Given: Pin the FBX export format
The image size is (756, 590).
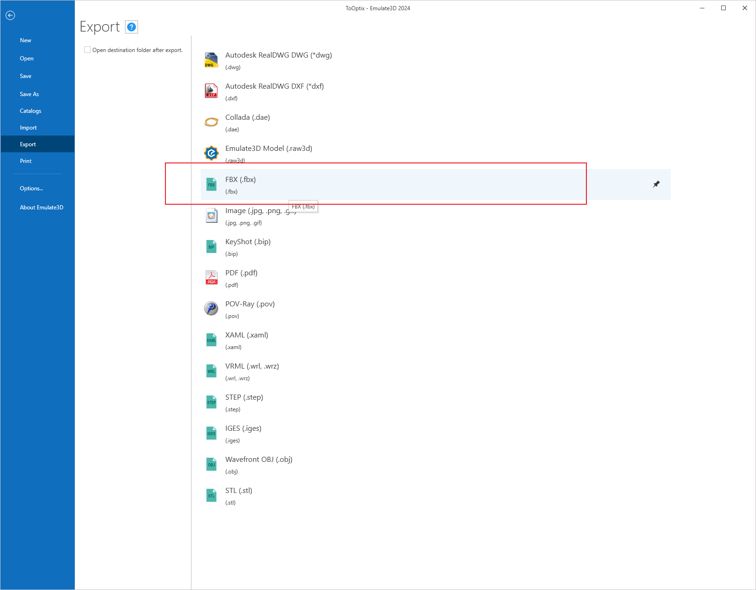Looking at the screenshot, I should coord(656,184).
